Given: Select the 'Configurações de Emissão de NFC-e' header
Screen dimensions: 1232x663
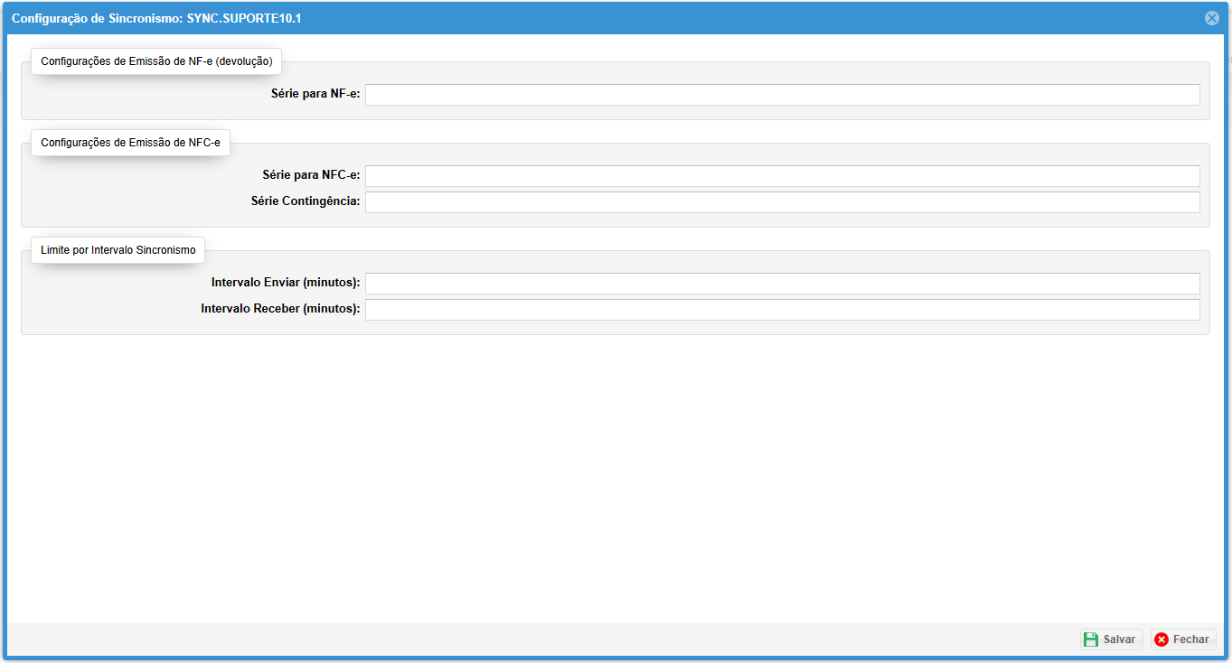Looking at the screenshot, I should [130, 143].
